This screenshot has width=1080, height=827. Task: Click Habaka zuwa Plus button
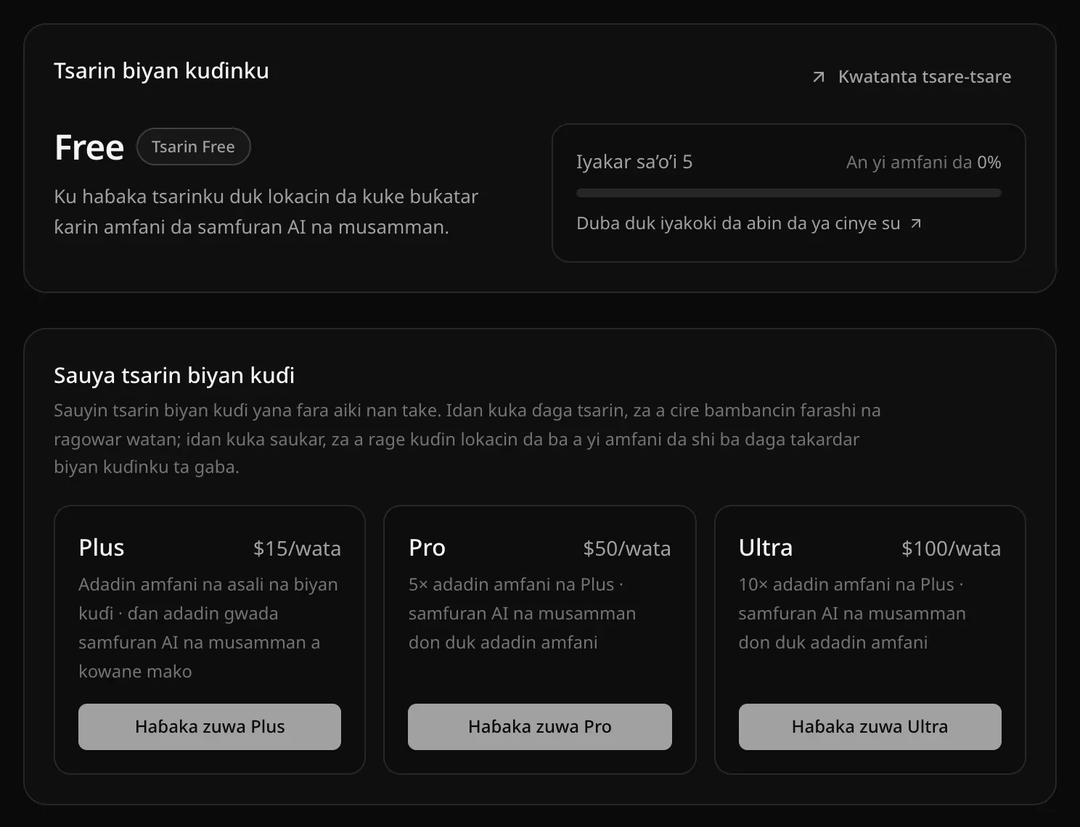coord(210,727)
